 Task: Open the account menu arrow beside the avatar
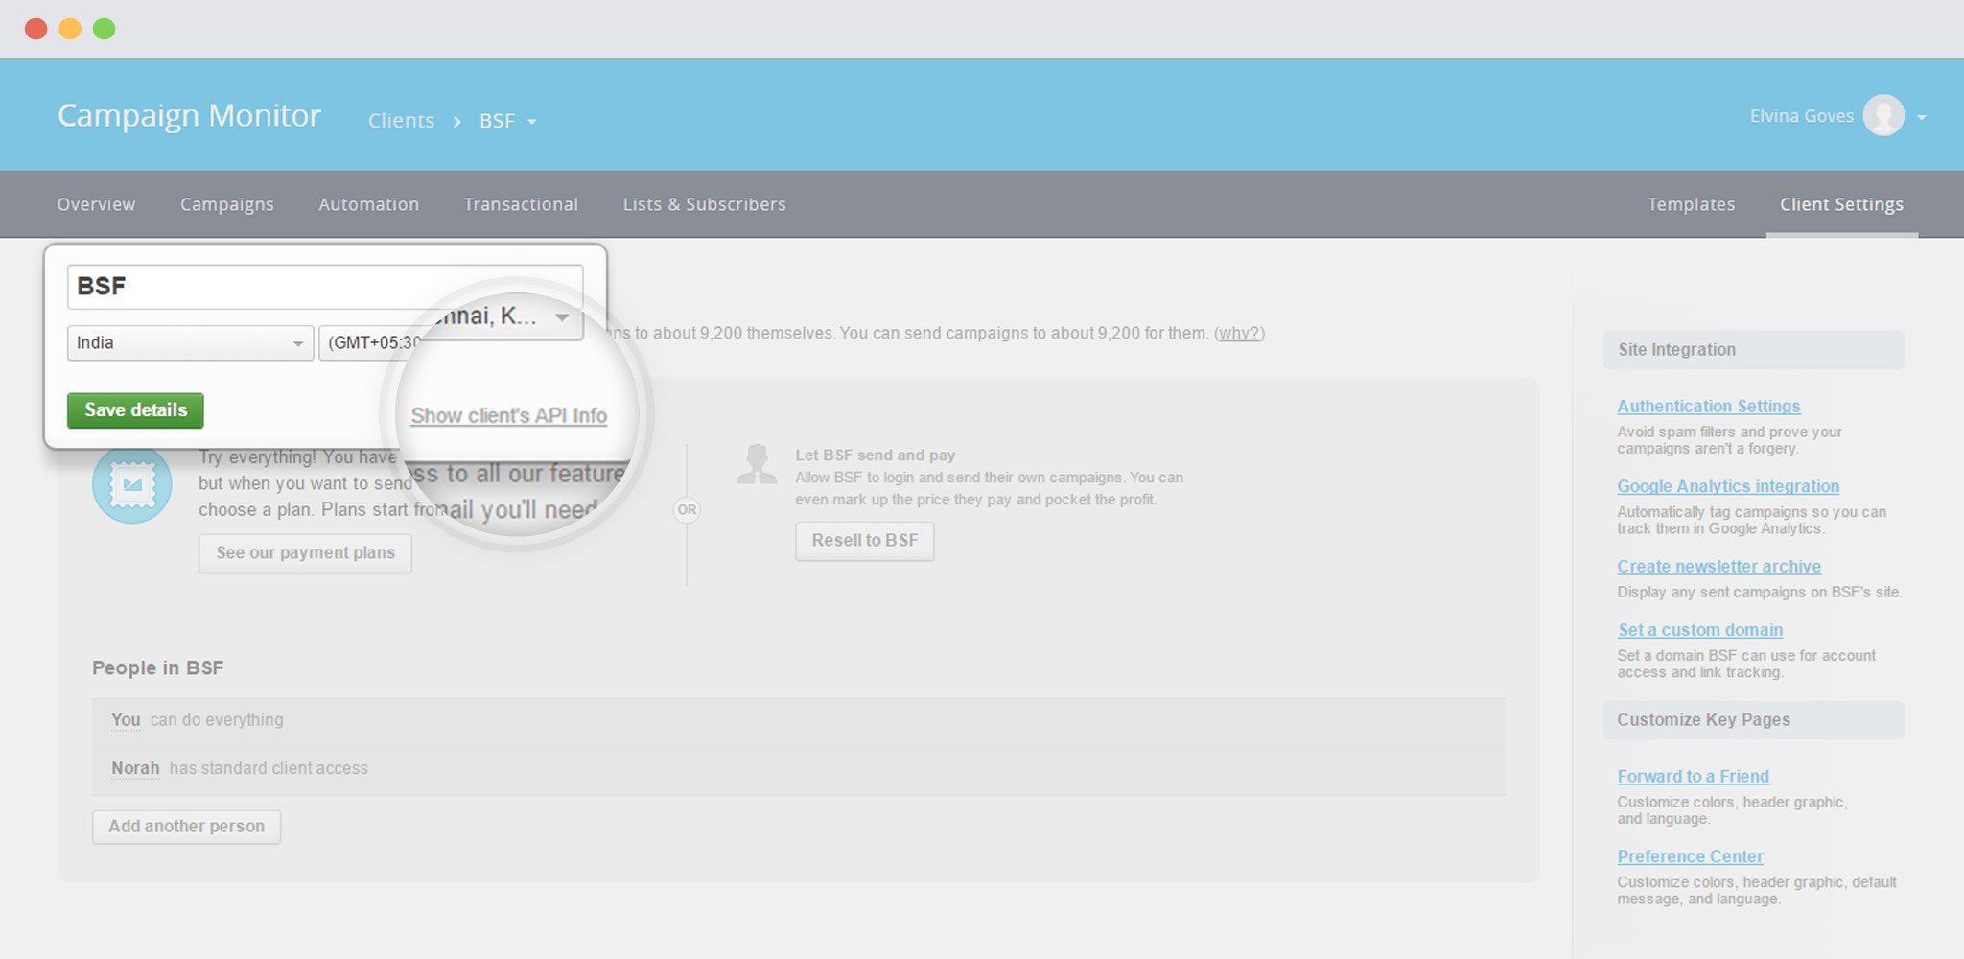(x=1922, y=118)
